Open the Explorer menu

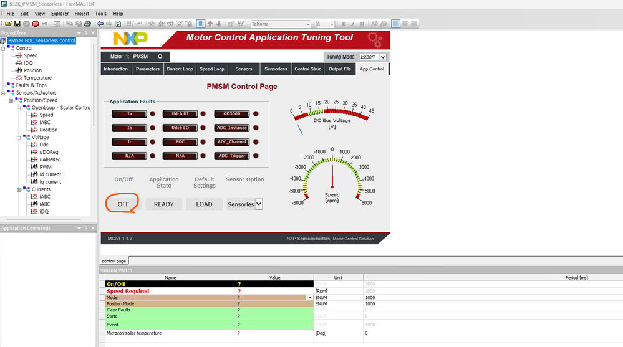[60, 14]
